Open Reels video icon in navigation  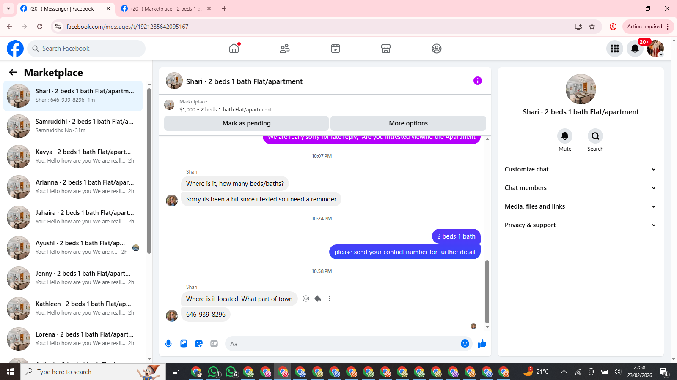336,49
